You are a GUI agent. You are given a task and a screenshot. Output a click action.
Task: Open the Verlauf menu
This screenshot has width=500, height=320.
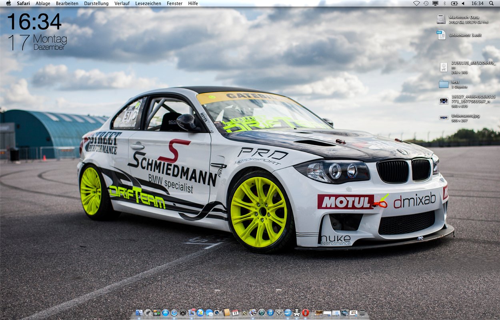(122, 3)
